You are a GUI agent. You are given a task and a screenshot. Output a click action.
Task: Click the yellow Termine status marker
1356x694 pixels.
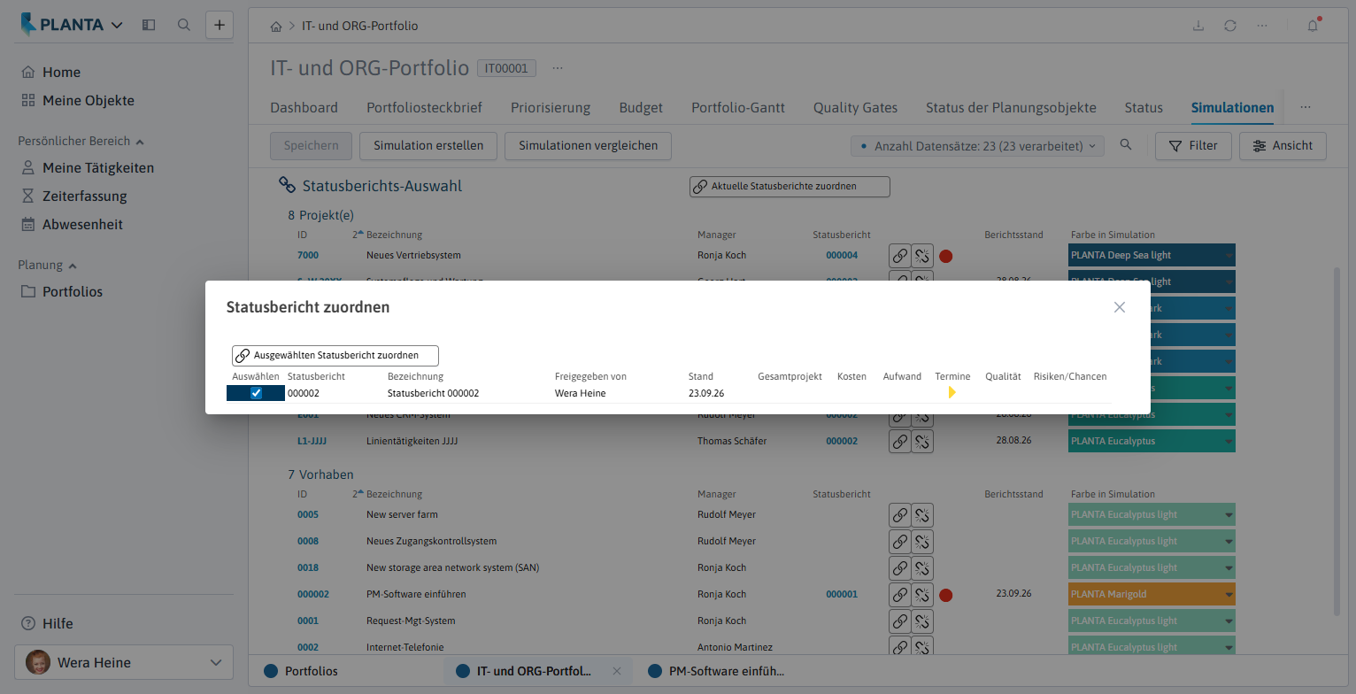pos(952,392)
